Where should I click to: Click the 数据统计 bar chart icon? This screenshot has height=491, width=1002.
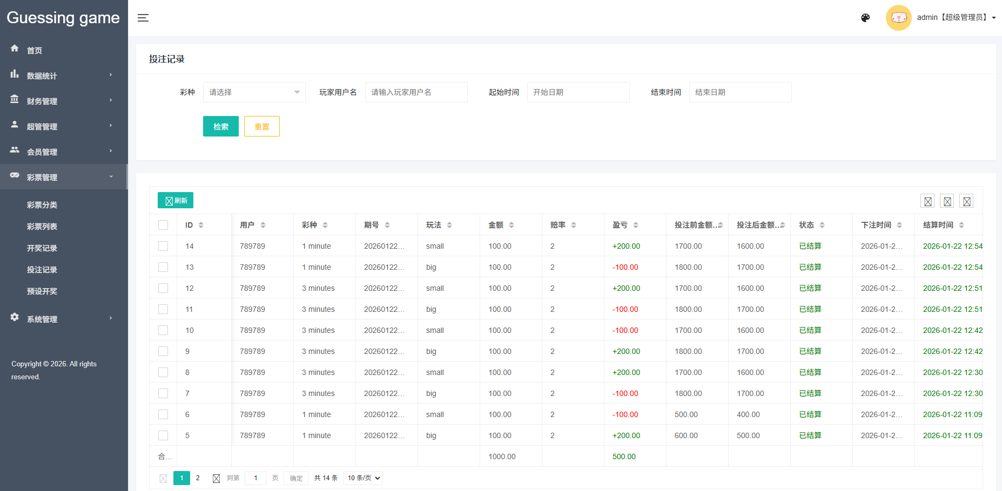click(x=15, y=74)
